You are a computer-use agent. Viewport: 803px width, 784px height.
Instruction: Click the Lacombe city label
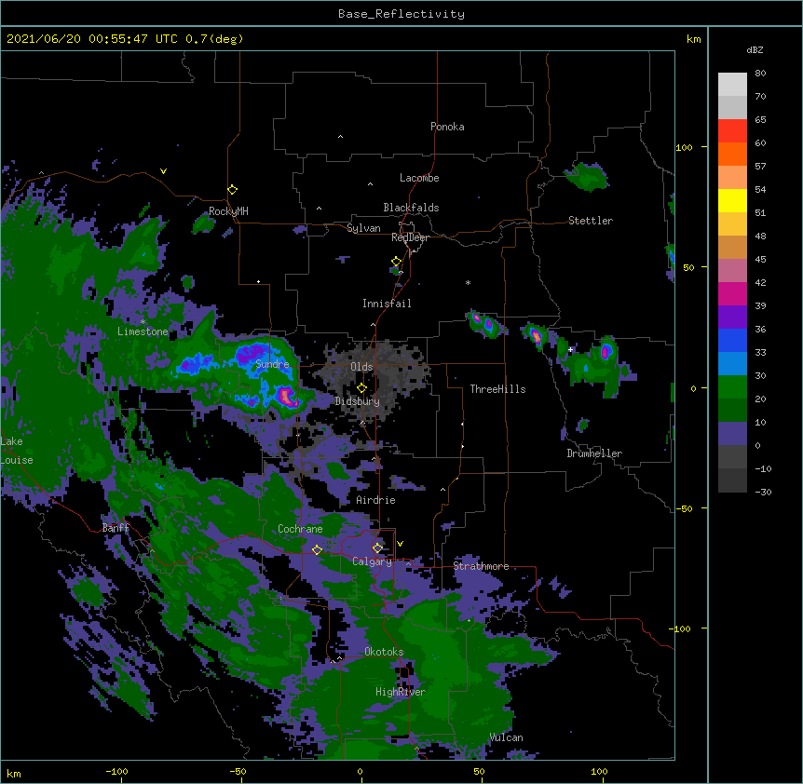point(419,178)
